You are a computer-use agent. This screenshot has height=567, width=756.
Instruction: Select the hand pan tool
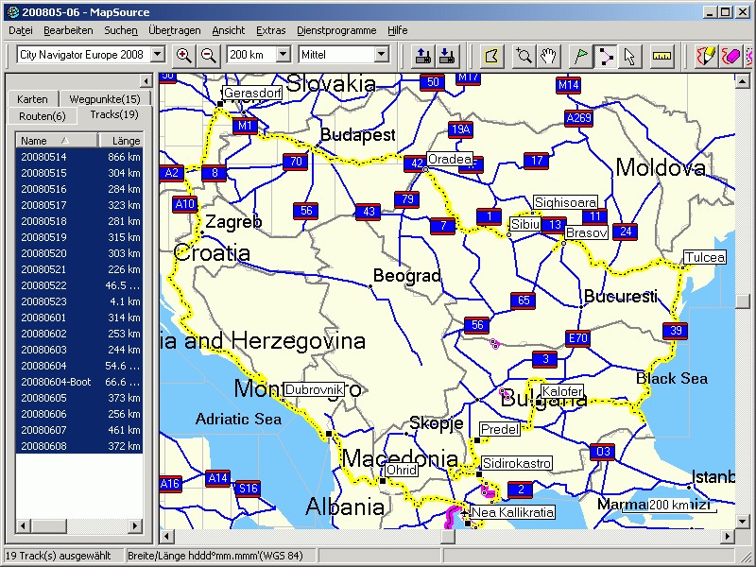pyautogui.click(x=548, y=56)
